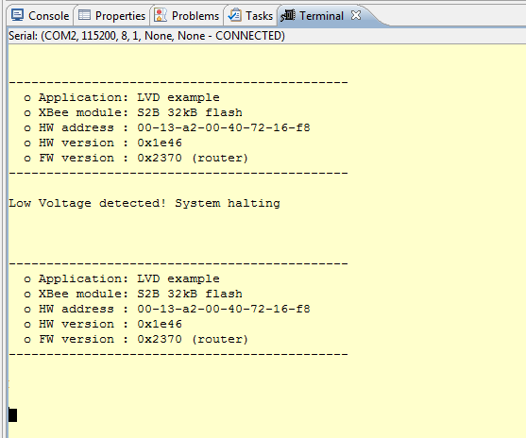The height and width of the screenshot is (438, 526).
Task: Click the second HW address line
Action: coord(167,309)
